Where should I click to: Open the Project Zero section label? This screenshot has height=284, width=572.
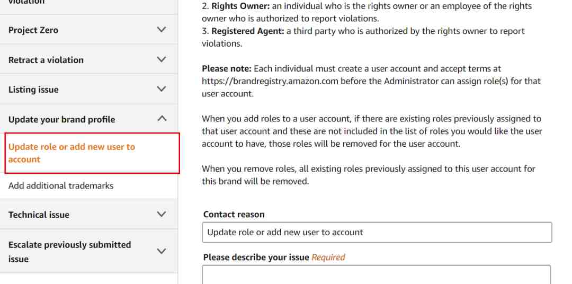33,30
